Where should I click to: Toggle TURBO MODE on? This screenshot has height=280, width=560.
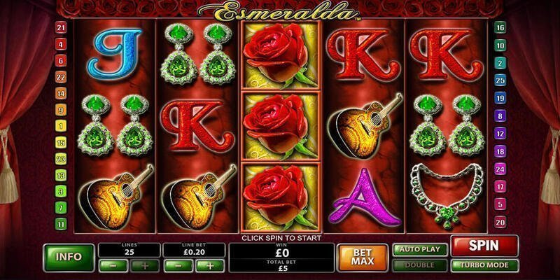click(484, 265)
